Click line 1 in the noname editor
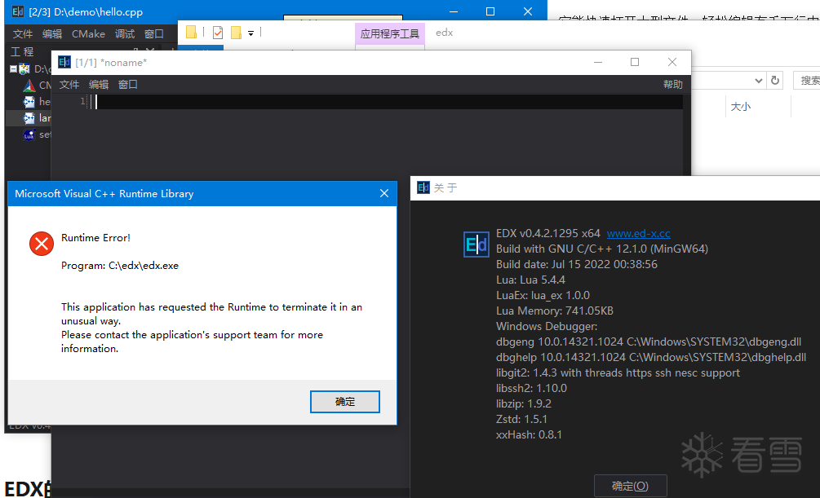820x498 pixels. 390,102
